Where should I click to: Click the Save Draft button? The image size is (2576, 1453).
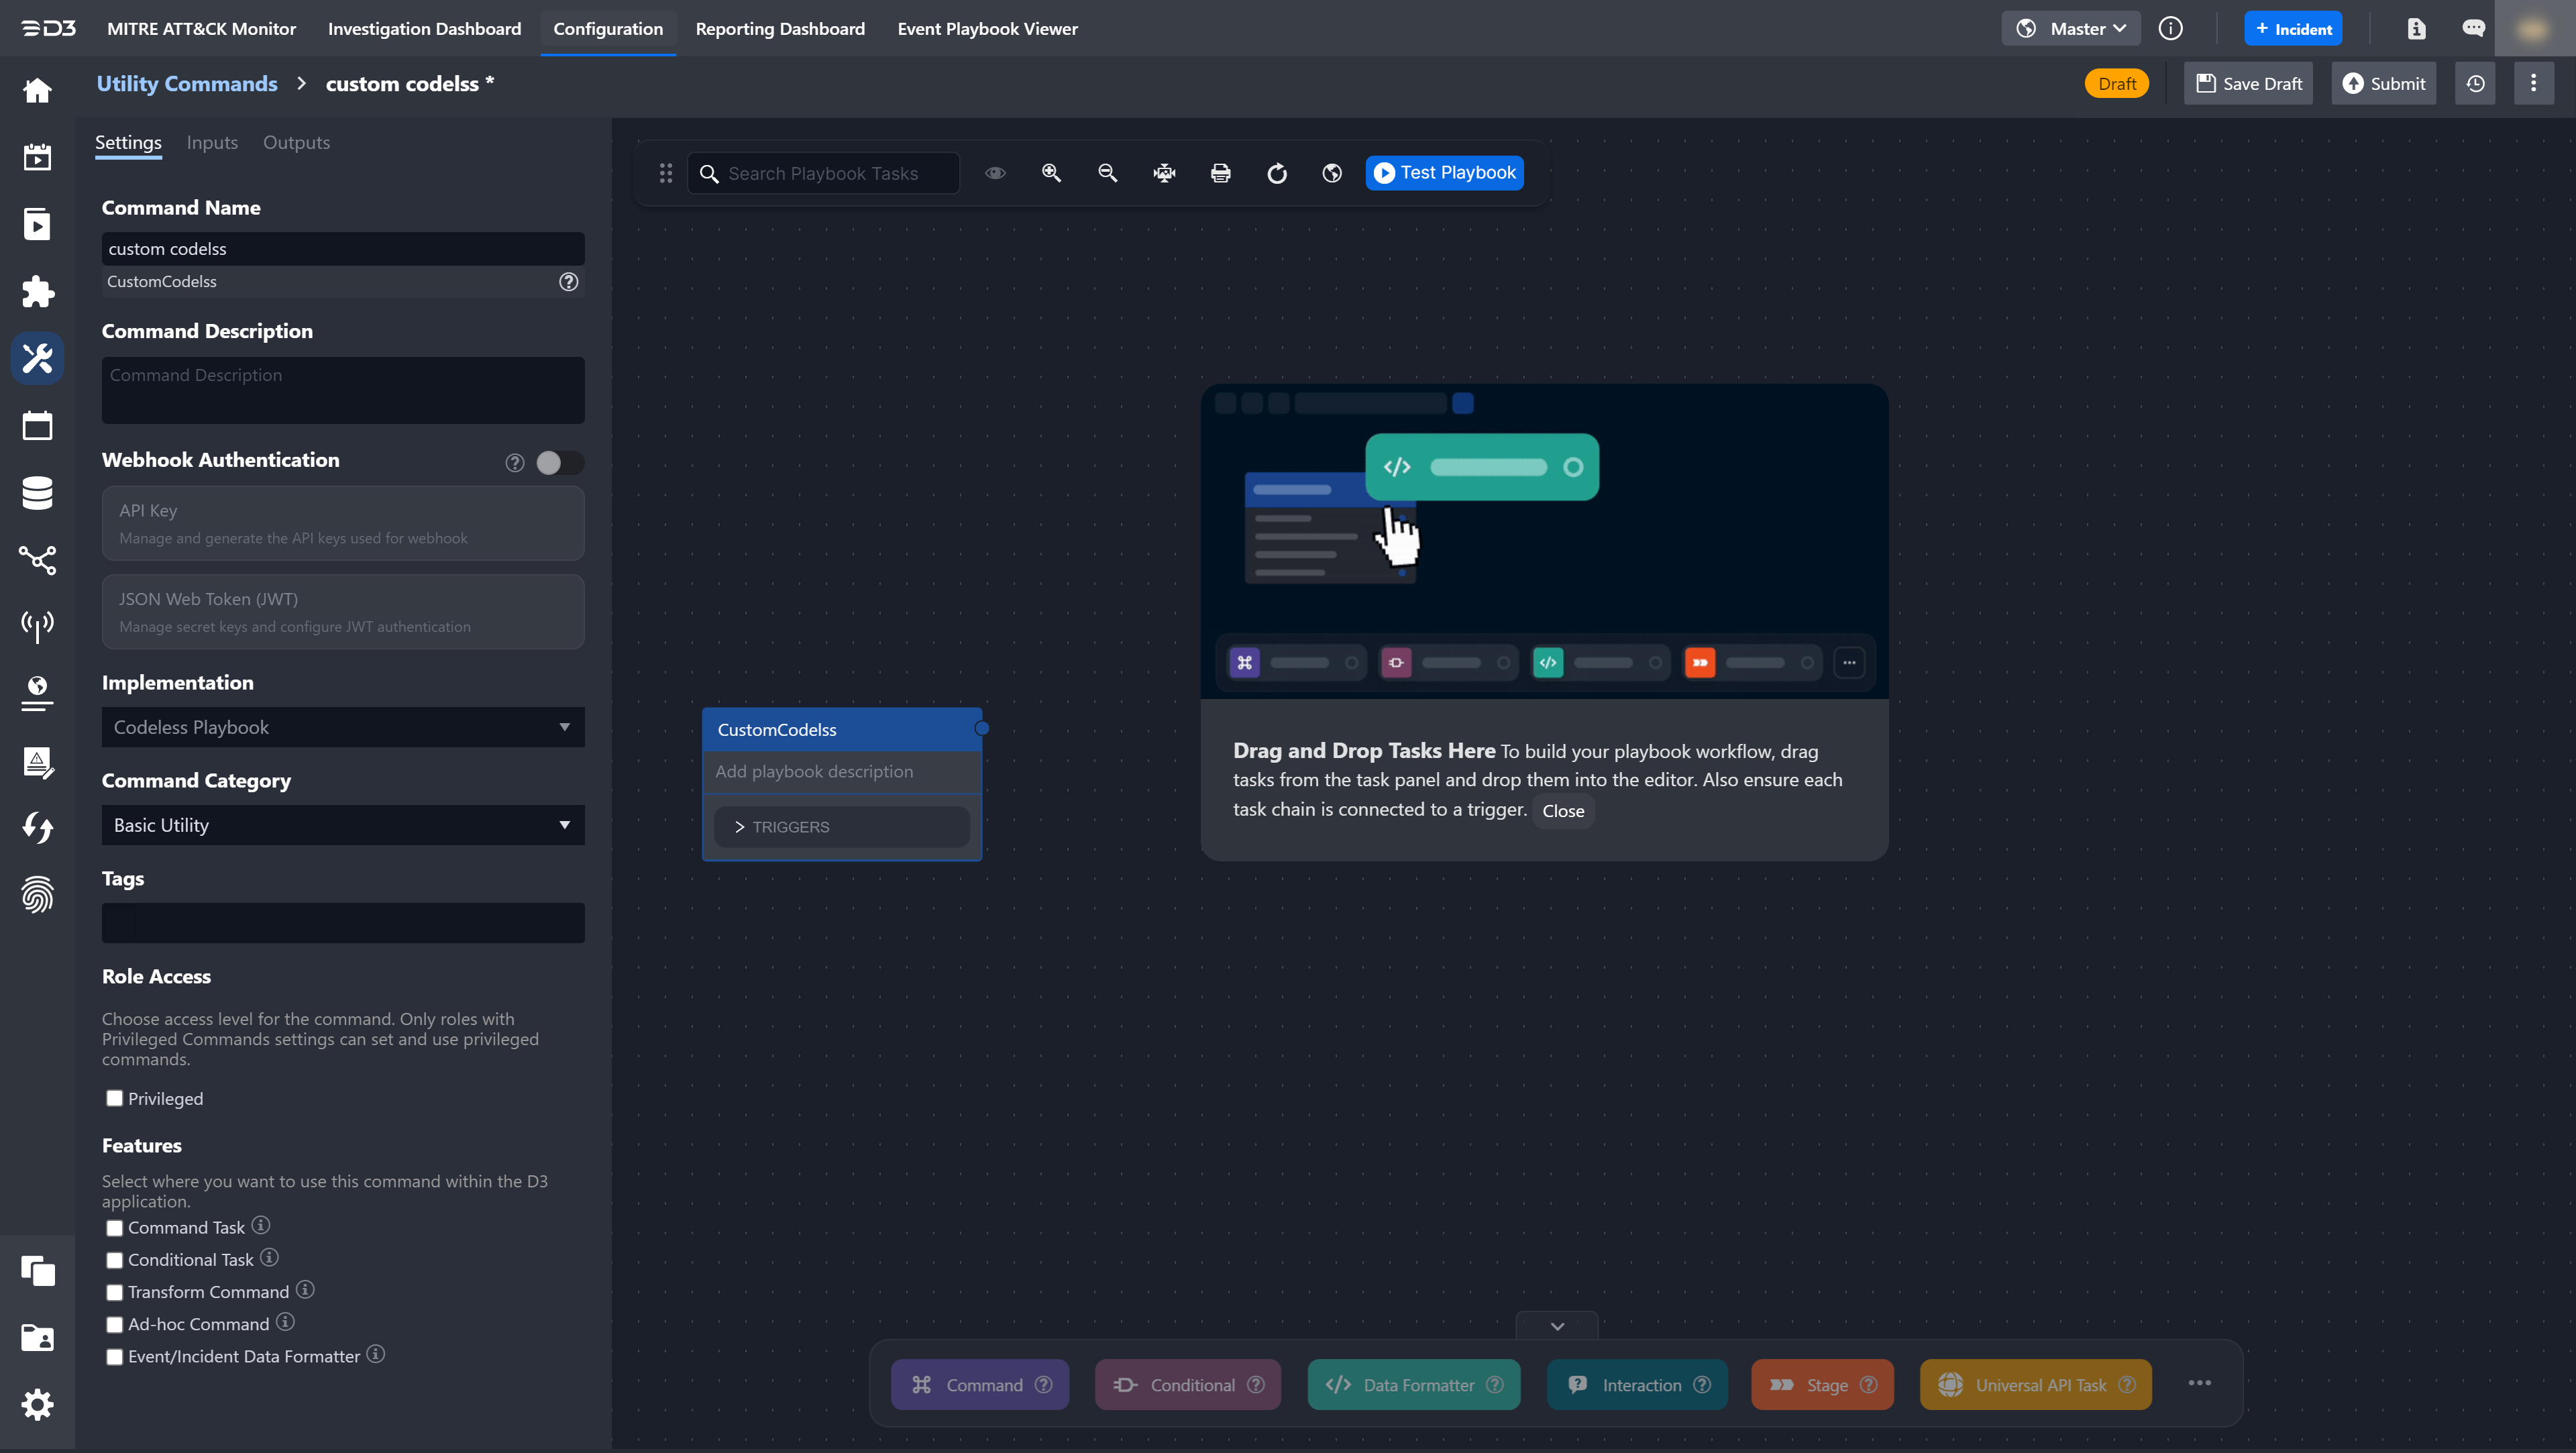pos(2248,84)
